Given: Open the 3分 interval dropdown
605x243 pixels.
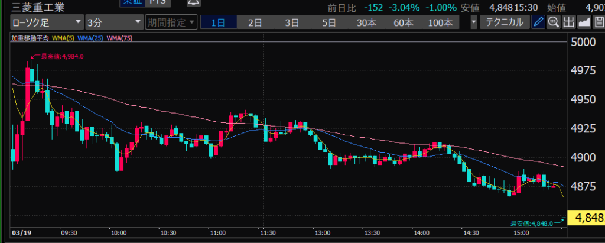Looking at the screenshot, I should (113, 23).
